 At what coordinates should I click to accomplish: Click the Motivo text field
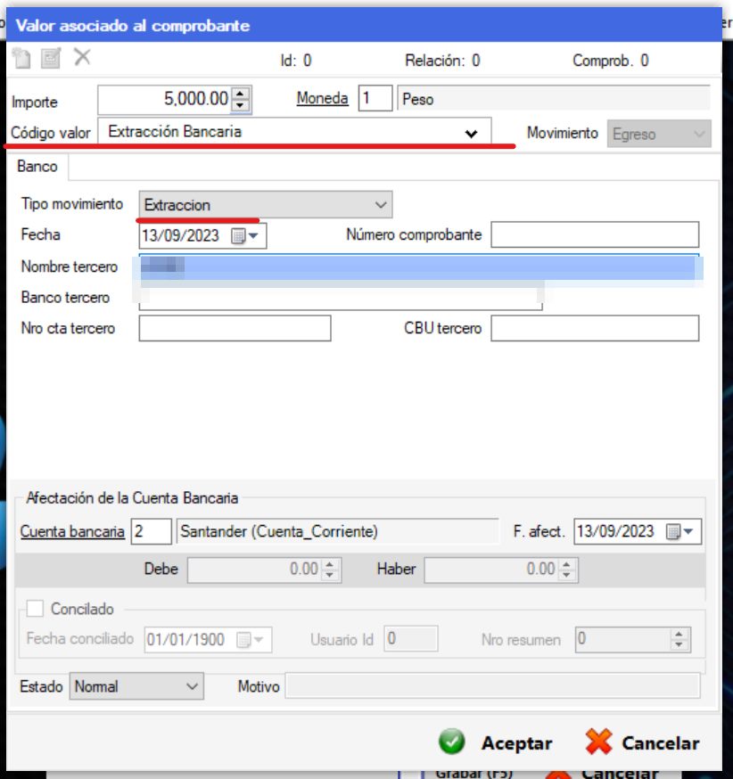pyautogui.click(x=492, y=686)
